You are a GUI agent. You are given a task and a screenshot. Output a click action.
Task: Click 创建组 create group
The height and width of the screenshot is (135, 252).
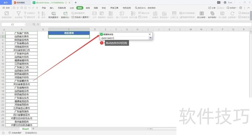coord(155,15)
